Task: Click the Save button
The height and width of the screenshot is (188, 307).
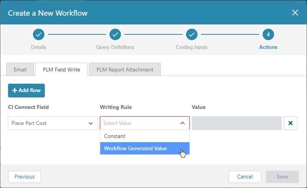Action: (283, 177)
